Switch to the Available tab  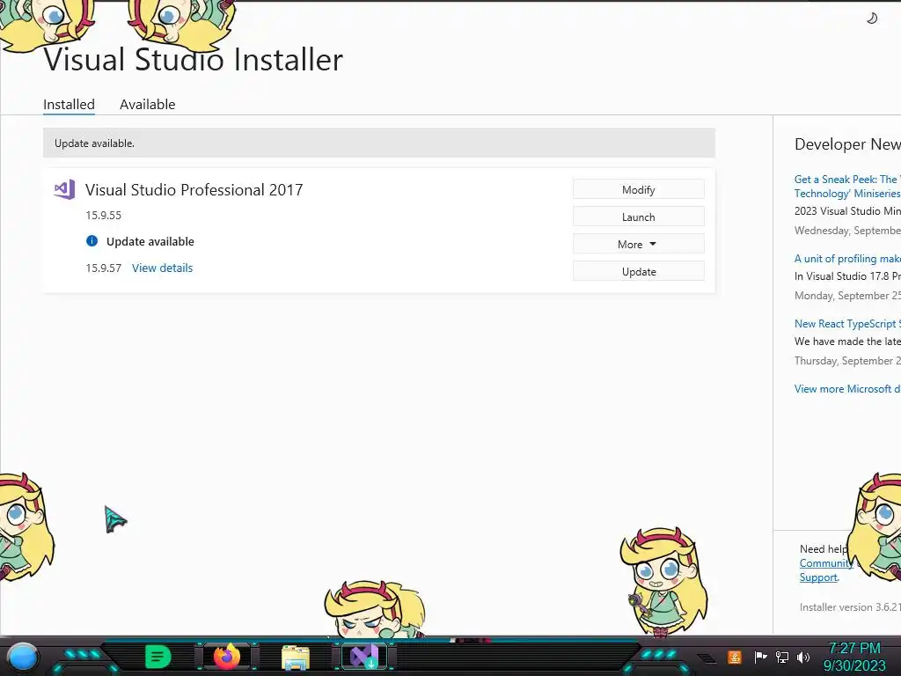[x=147, y=105]
